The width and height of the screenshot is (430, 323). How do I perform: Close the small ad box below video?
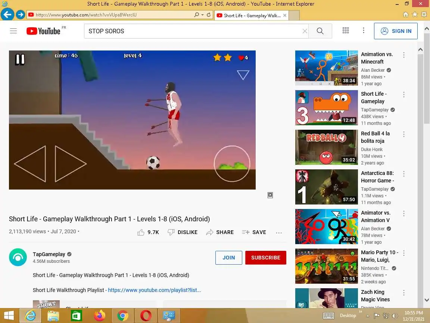pyautogui.click(x=270, y=195)
